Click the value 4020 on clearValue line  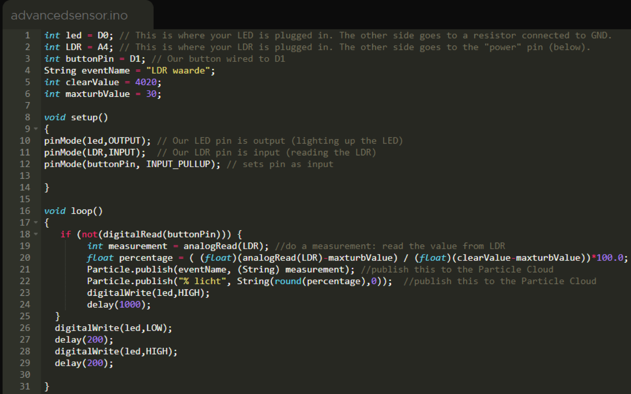pyautogui.click(x=146, y=82)
